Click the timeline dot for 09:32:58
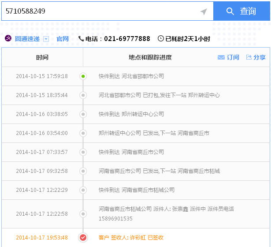Viewport: 271px width, 247px height. point(83,171)
